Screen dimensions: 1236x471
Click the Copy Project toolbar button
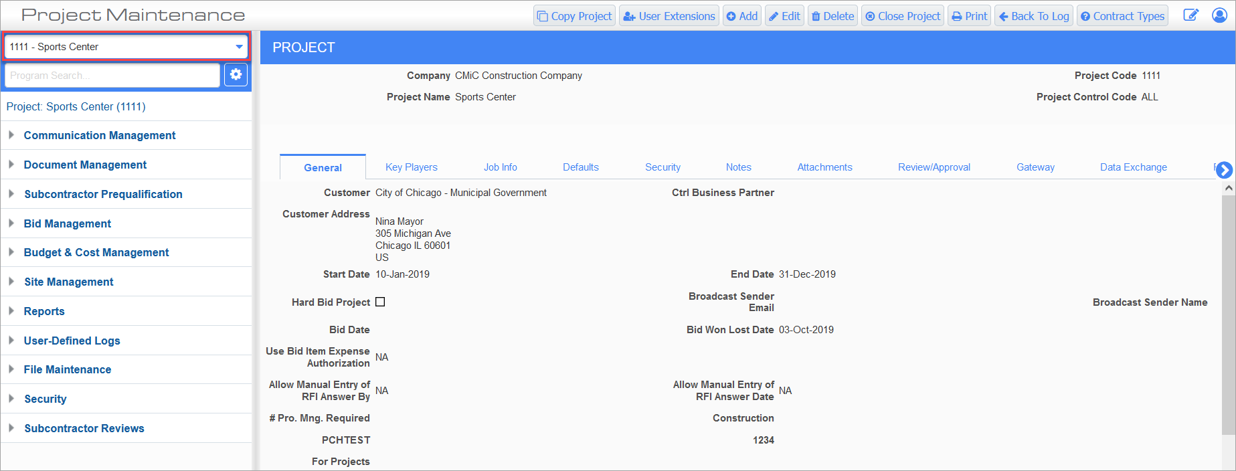coord(574,16)
